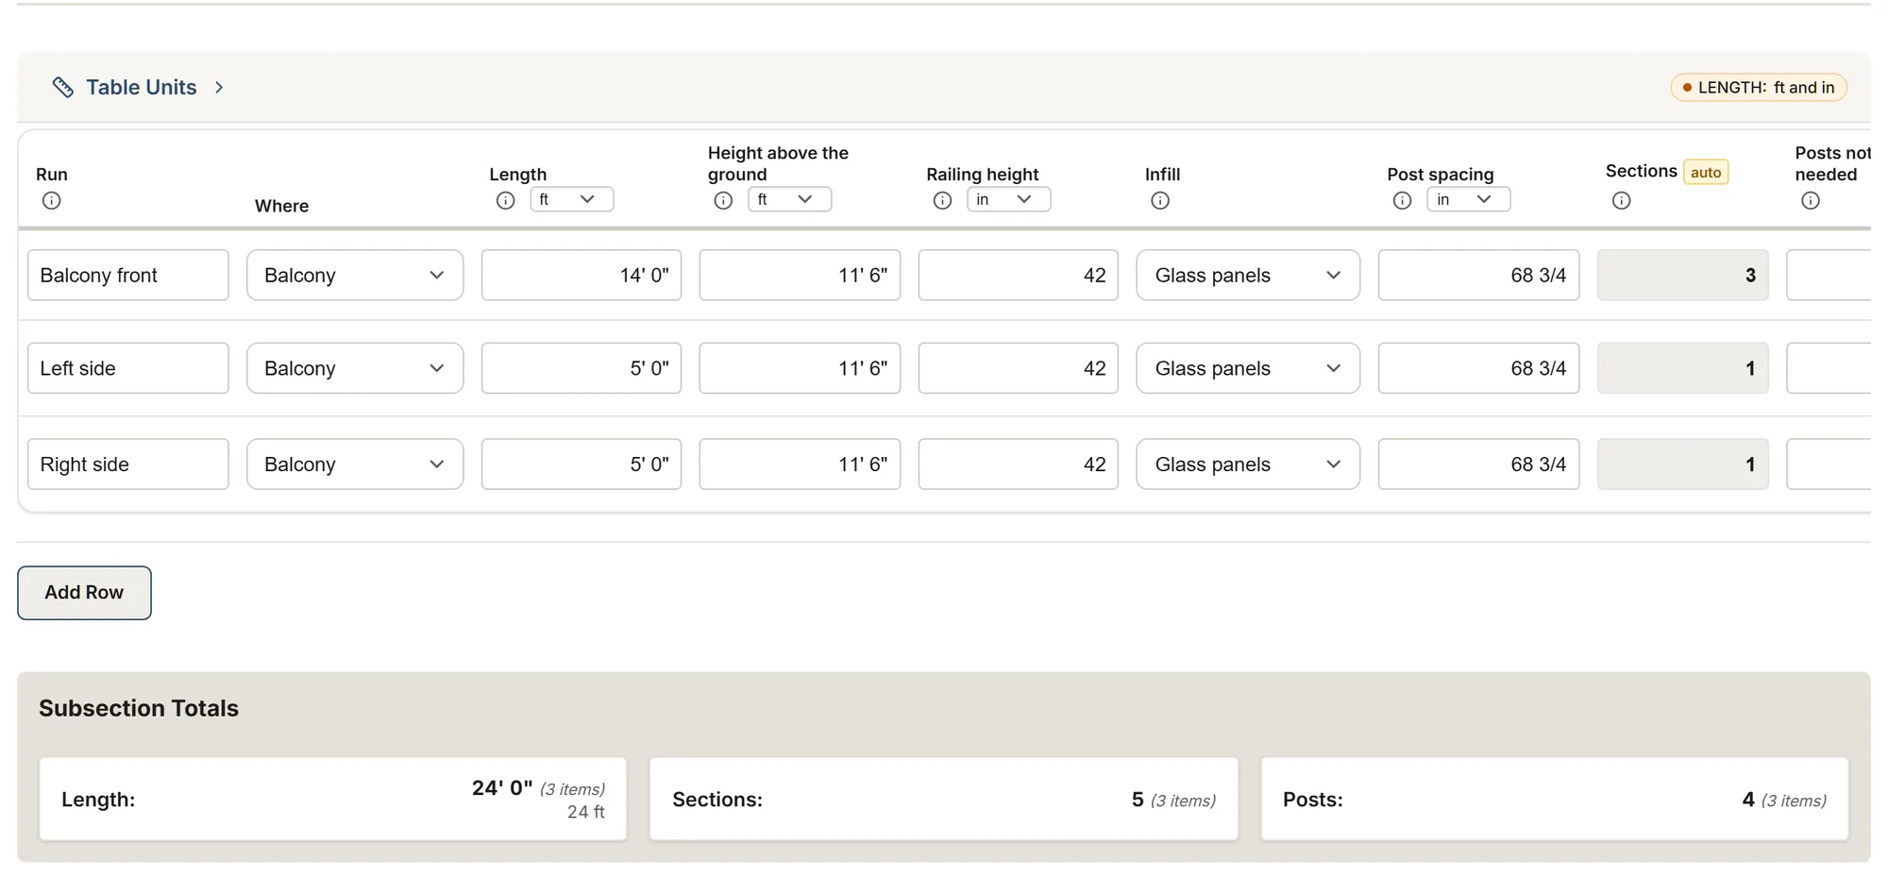Edit Post spacing for Right side row

(1478, 464)
